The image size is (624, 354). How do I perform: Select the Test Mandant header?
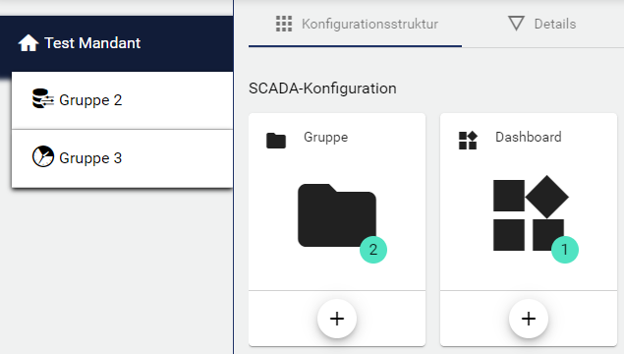pos(116,44)
